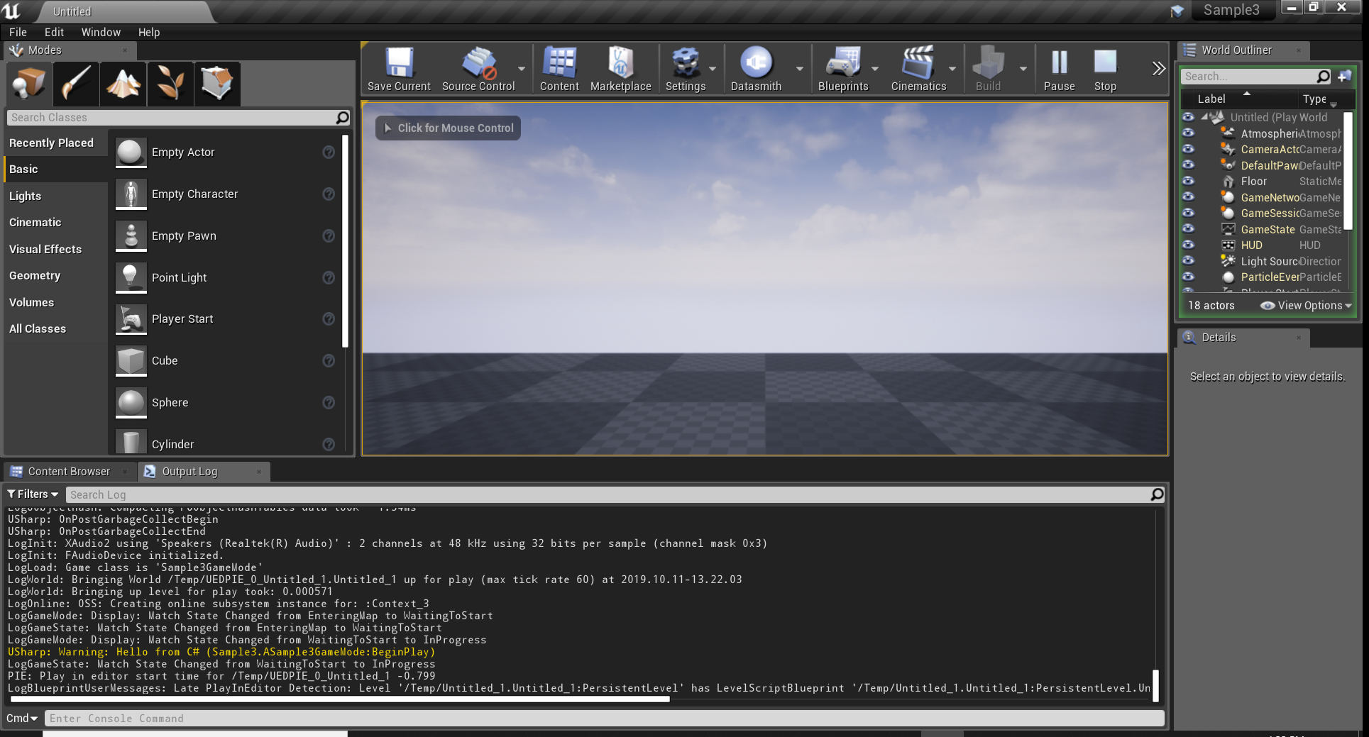Open help for Empty Actor
The height and width of the screenshot is (737, 1369).
tap(329, 153)
